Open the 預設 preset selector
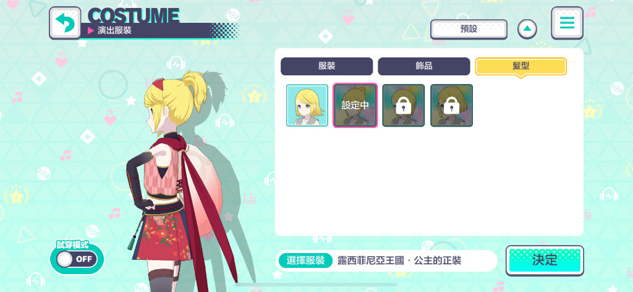This screenshot has width=633, height=292. point(469,29)
